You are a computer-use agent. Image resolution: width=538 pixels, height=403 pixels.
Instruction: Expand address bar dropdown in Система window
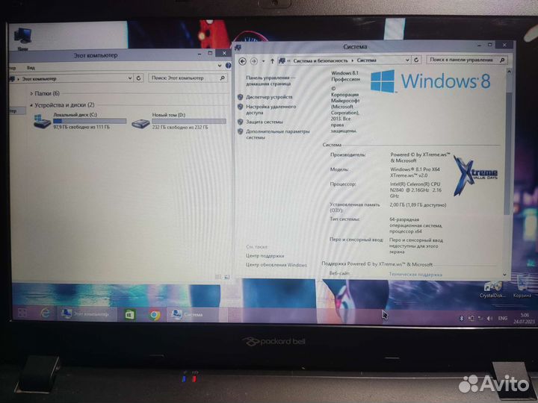coord(407,60)
